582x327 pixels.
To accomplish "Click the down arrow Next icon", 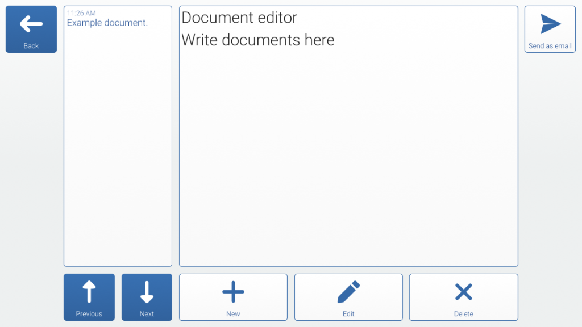I will click(147, 292).
